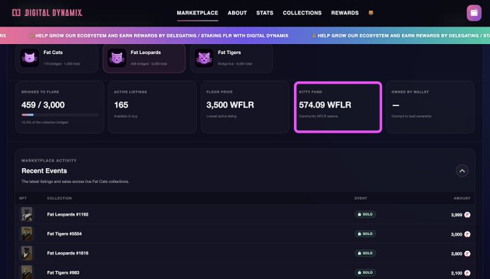Screen dimensions: 490x279
Task: Open the Rewards tab
Action: pos(344,13)
